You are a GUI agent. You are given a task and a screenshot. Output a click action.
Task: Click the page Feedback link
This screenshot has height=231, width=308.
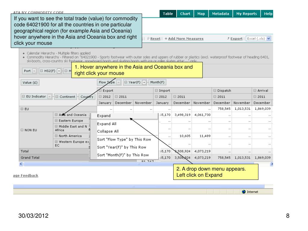(x=26, y=176)
